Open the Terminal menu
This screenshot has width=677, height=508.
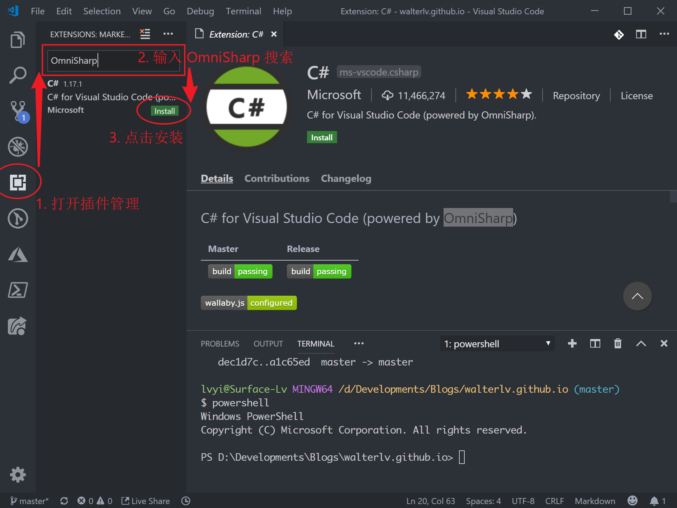point(243,11)
